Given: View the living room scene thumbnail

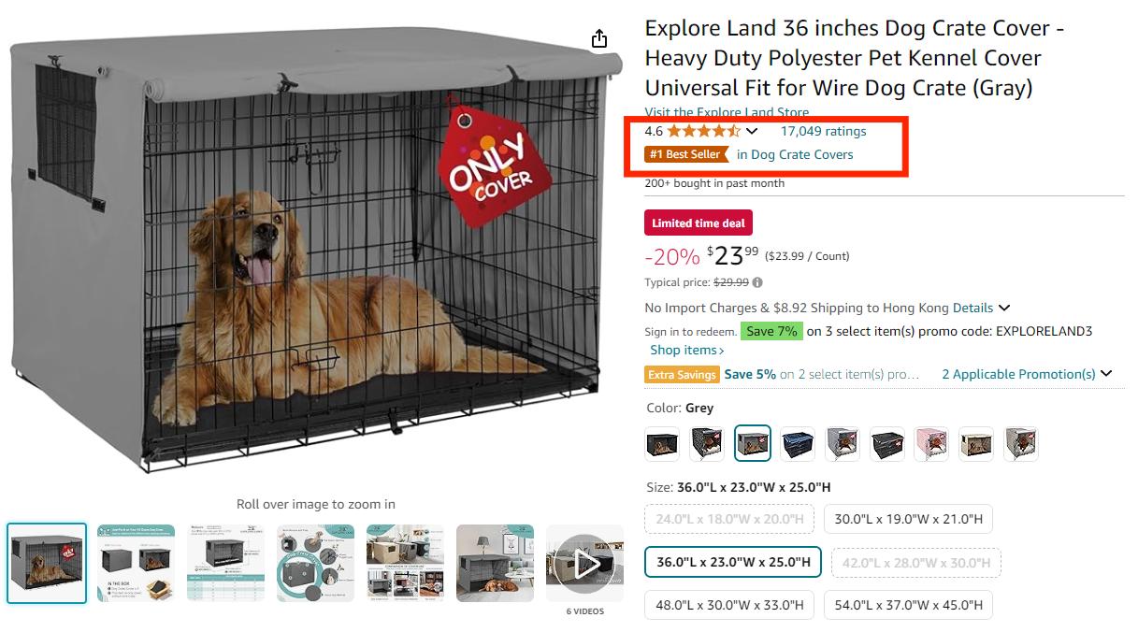Looking at the screenshot, I should pos(495,563).
